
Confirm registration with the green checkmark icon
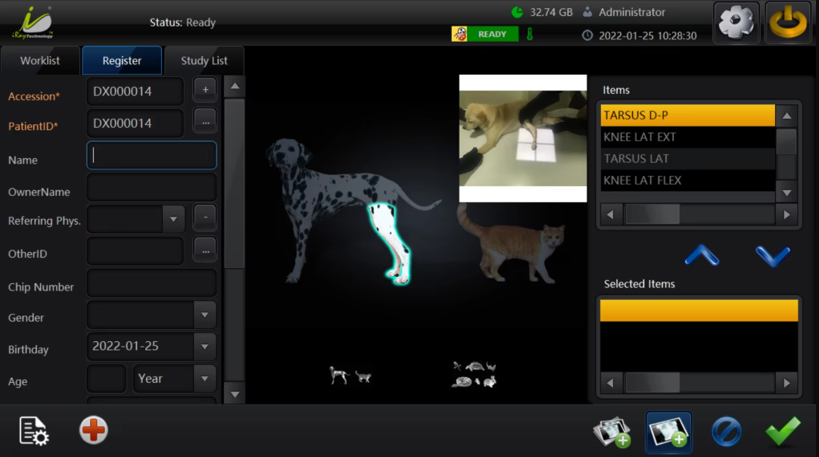783,431
